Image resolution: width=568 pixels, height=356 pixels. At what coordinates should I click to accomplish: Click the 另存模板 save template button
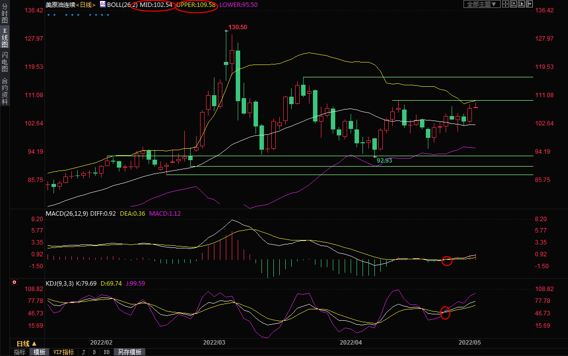[130, 352]
